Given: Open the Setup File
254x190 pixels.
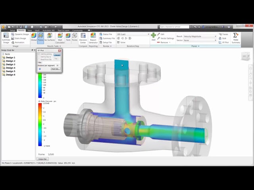Looking at the screenshot, I should click(x=106, y=42).
